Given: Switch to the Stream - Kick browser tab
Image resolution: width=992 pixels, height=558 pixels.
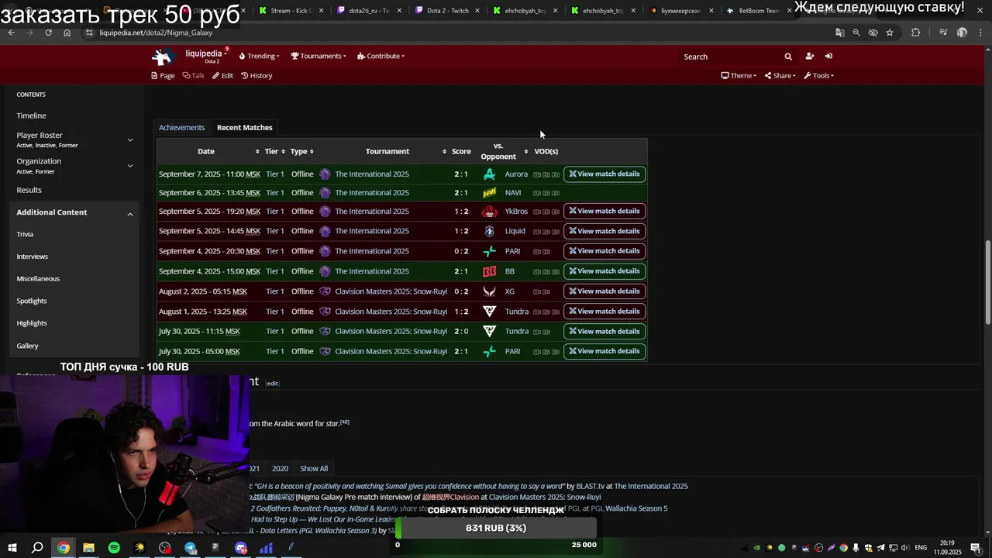Looking at the screenshot, I should [292, 11].
